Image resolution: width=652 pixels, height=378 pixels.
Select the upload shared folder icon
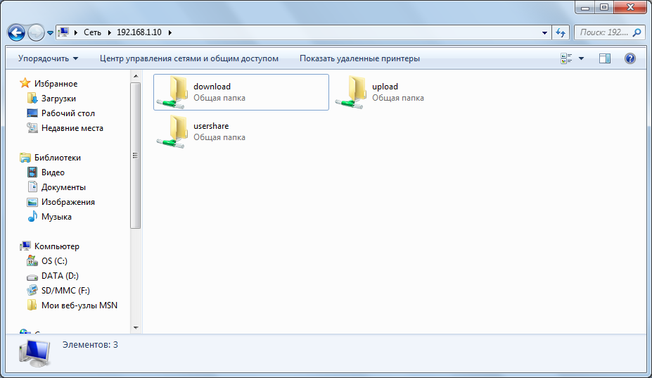[352, 93]
